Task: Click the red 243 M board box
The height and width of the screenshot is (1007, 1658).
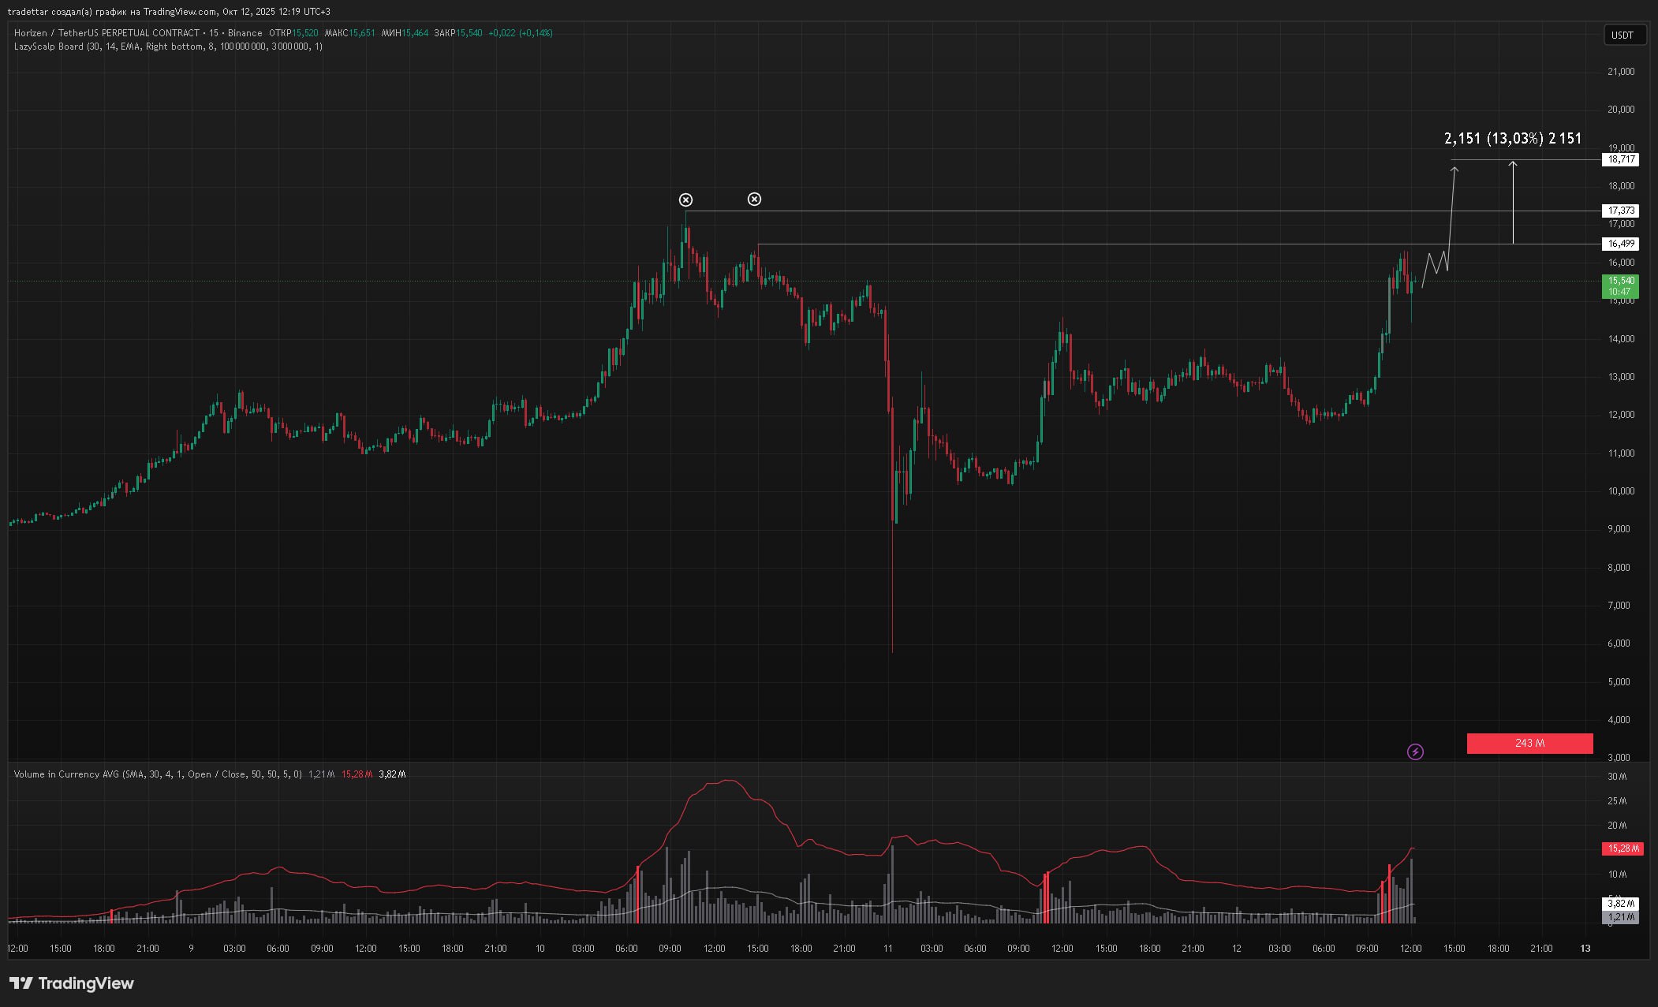Action: (x=1529, y=743)
